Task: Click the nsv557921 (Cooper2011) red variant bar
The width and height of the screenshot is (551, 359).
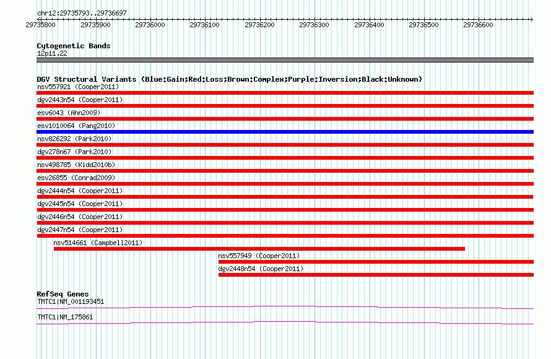Action: 285,93
